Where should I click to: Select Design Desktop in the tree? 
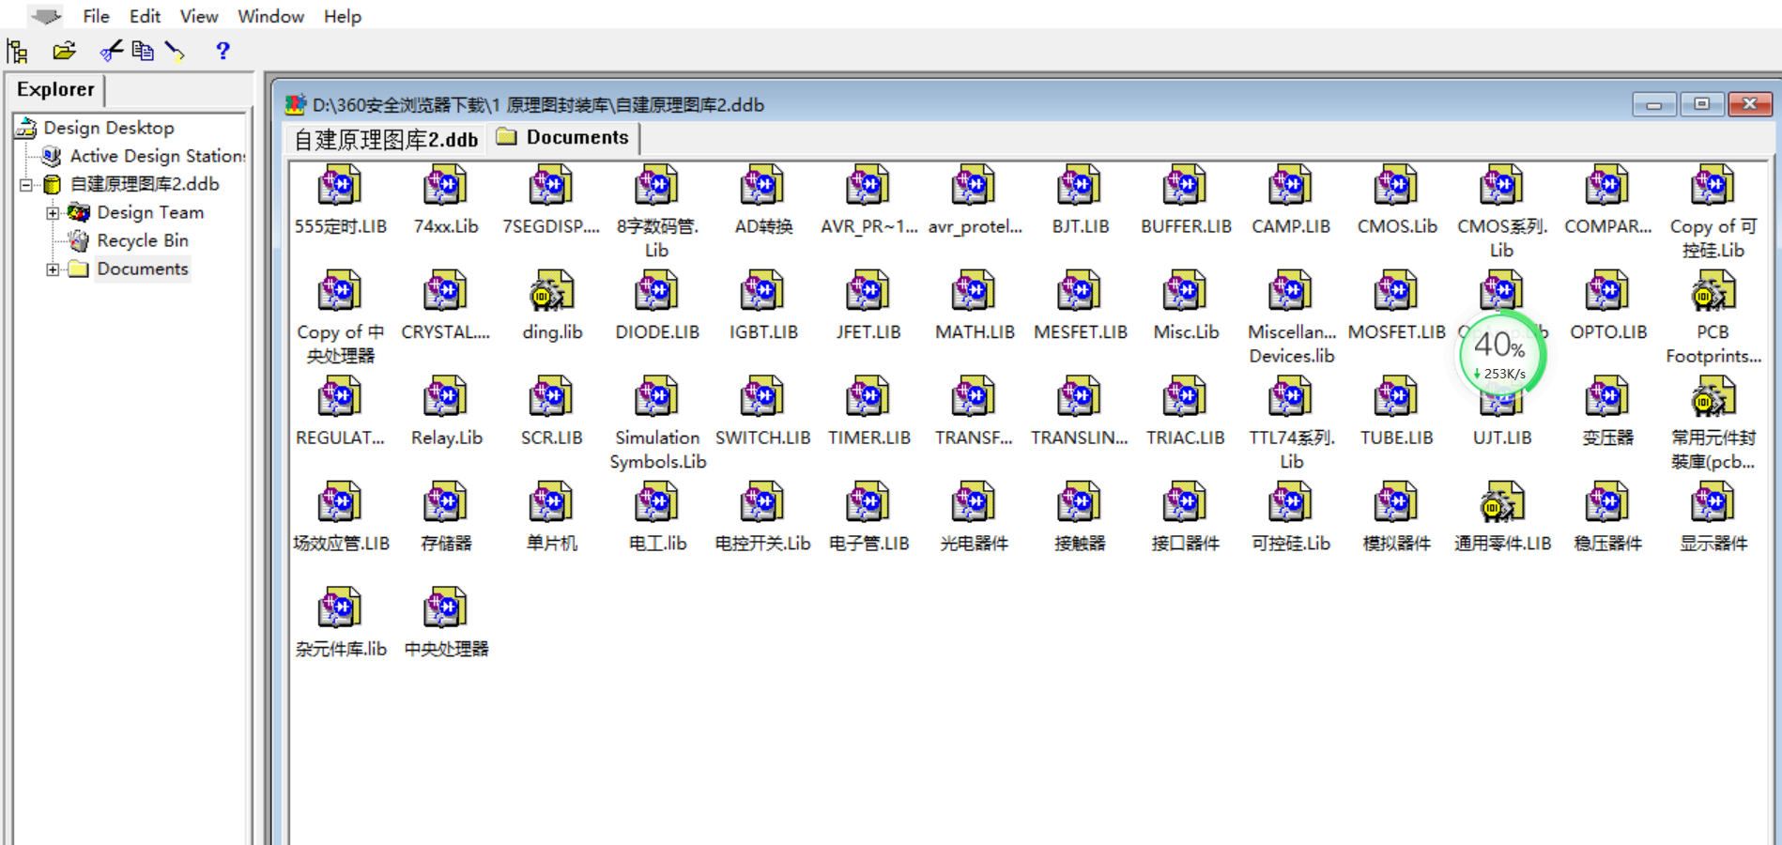point(108,128)
